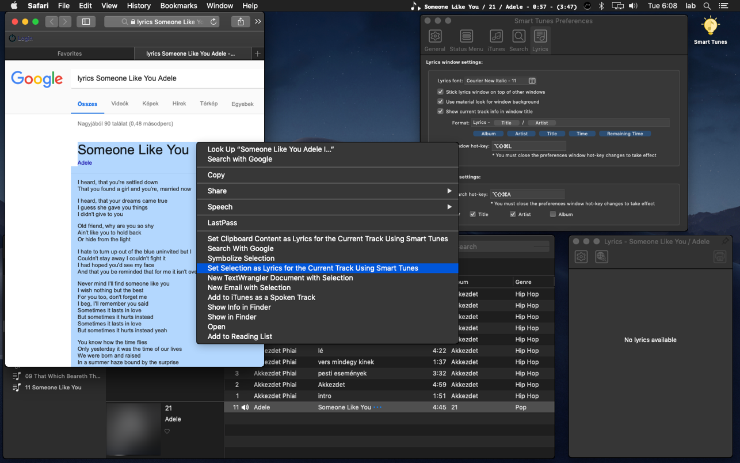Choose Set Clipboard Content as Lyrics menu item
740x463 pixels.
pos(327,239)
